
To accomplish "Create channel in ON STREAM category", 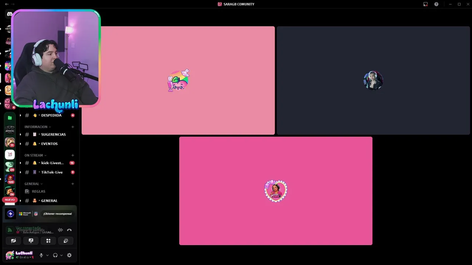I will 73,155.
